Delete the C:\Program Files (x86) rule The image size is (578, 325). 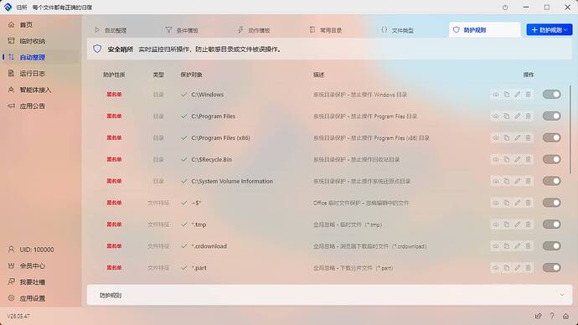coord(529,138)
